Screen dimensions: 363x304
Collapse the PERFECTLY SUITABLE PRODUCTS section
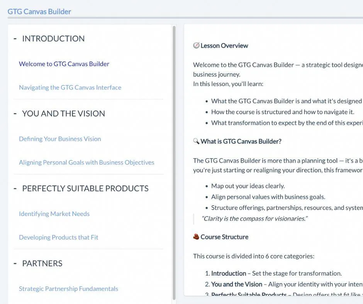15,188
